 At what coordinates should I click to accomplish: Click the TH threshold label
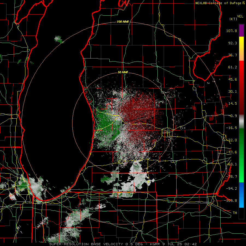pyautogui.click(x=235, y=213)
